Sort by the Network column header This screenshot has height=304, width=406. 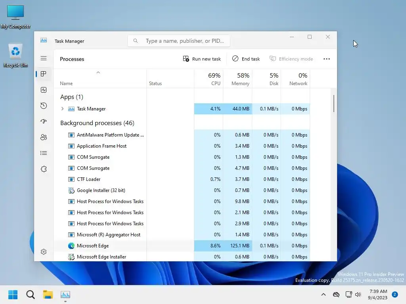(296, 79)
